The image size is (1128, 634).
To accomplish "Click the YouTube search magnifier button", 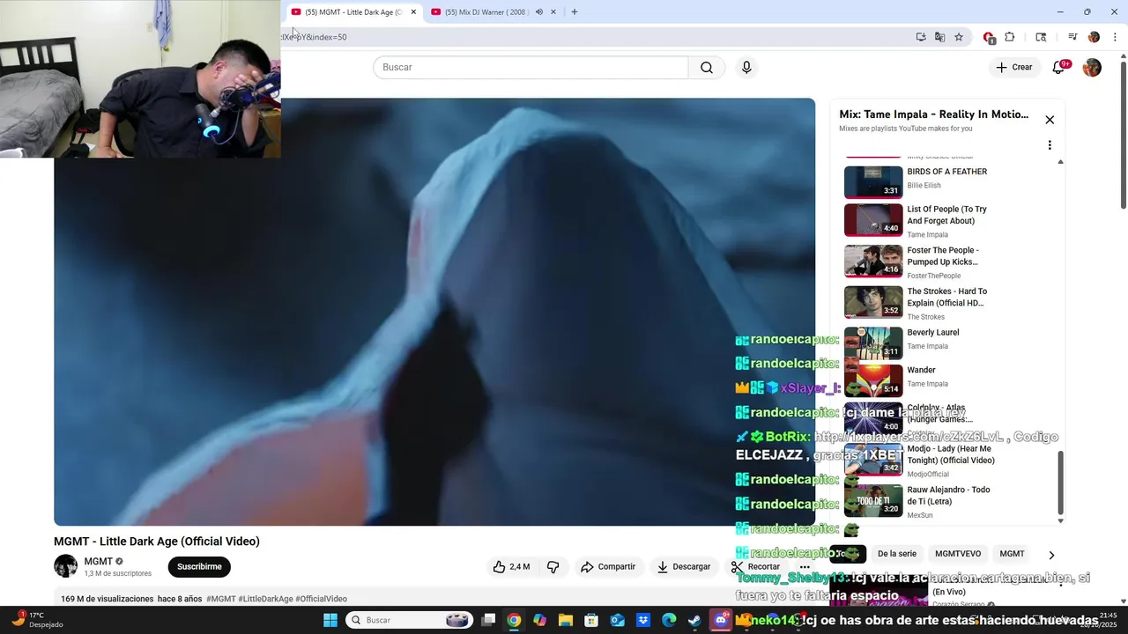I will (x=707, y=68).
